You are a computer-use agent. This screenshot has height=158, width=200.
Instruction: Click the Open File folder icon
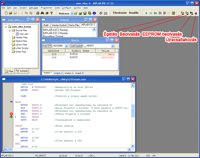11,13
